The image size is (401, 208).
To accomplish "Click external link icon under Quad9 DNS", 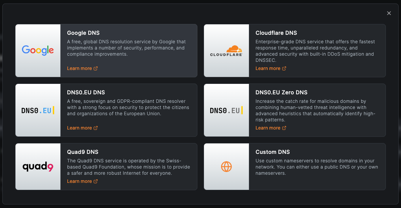I will point(96,181).
